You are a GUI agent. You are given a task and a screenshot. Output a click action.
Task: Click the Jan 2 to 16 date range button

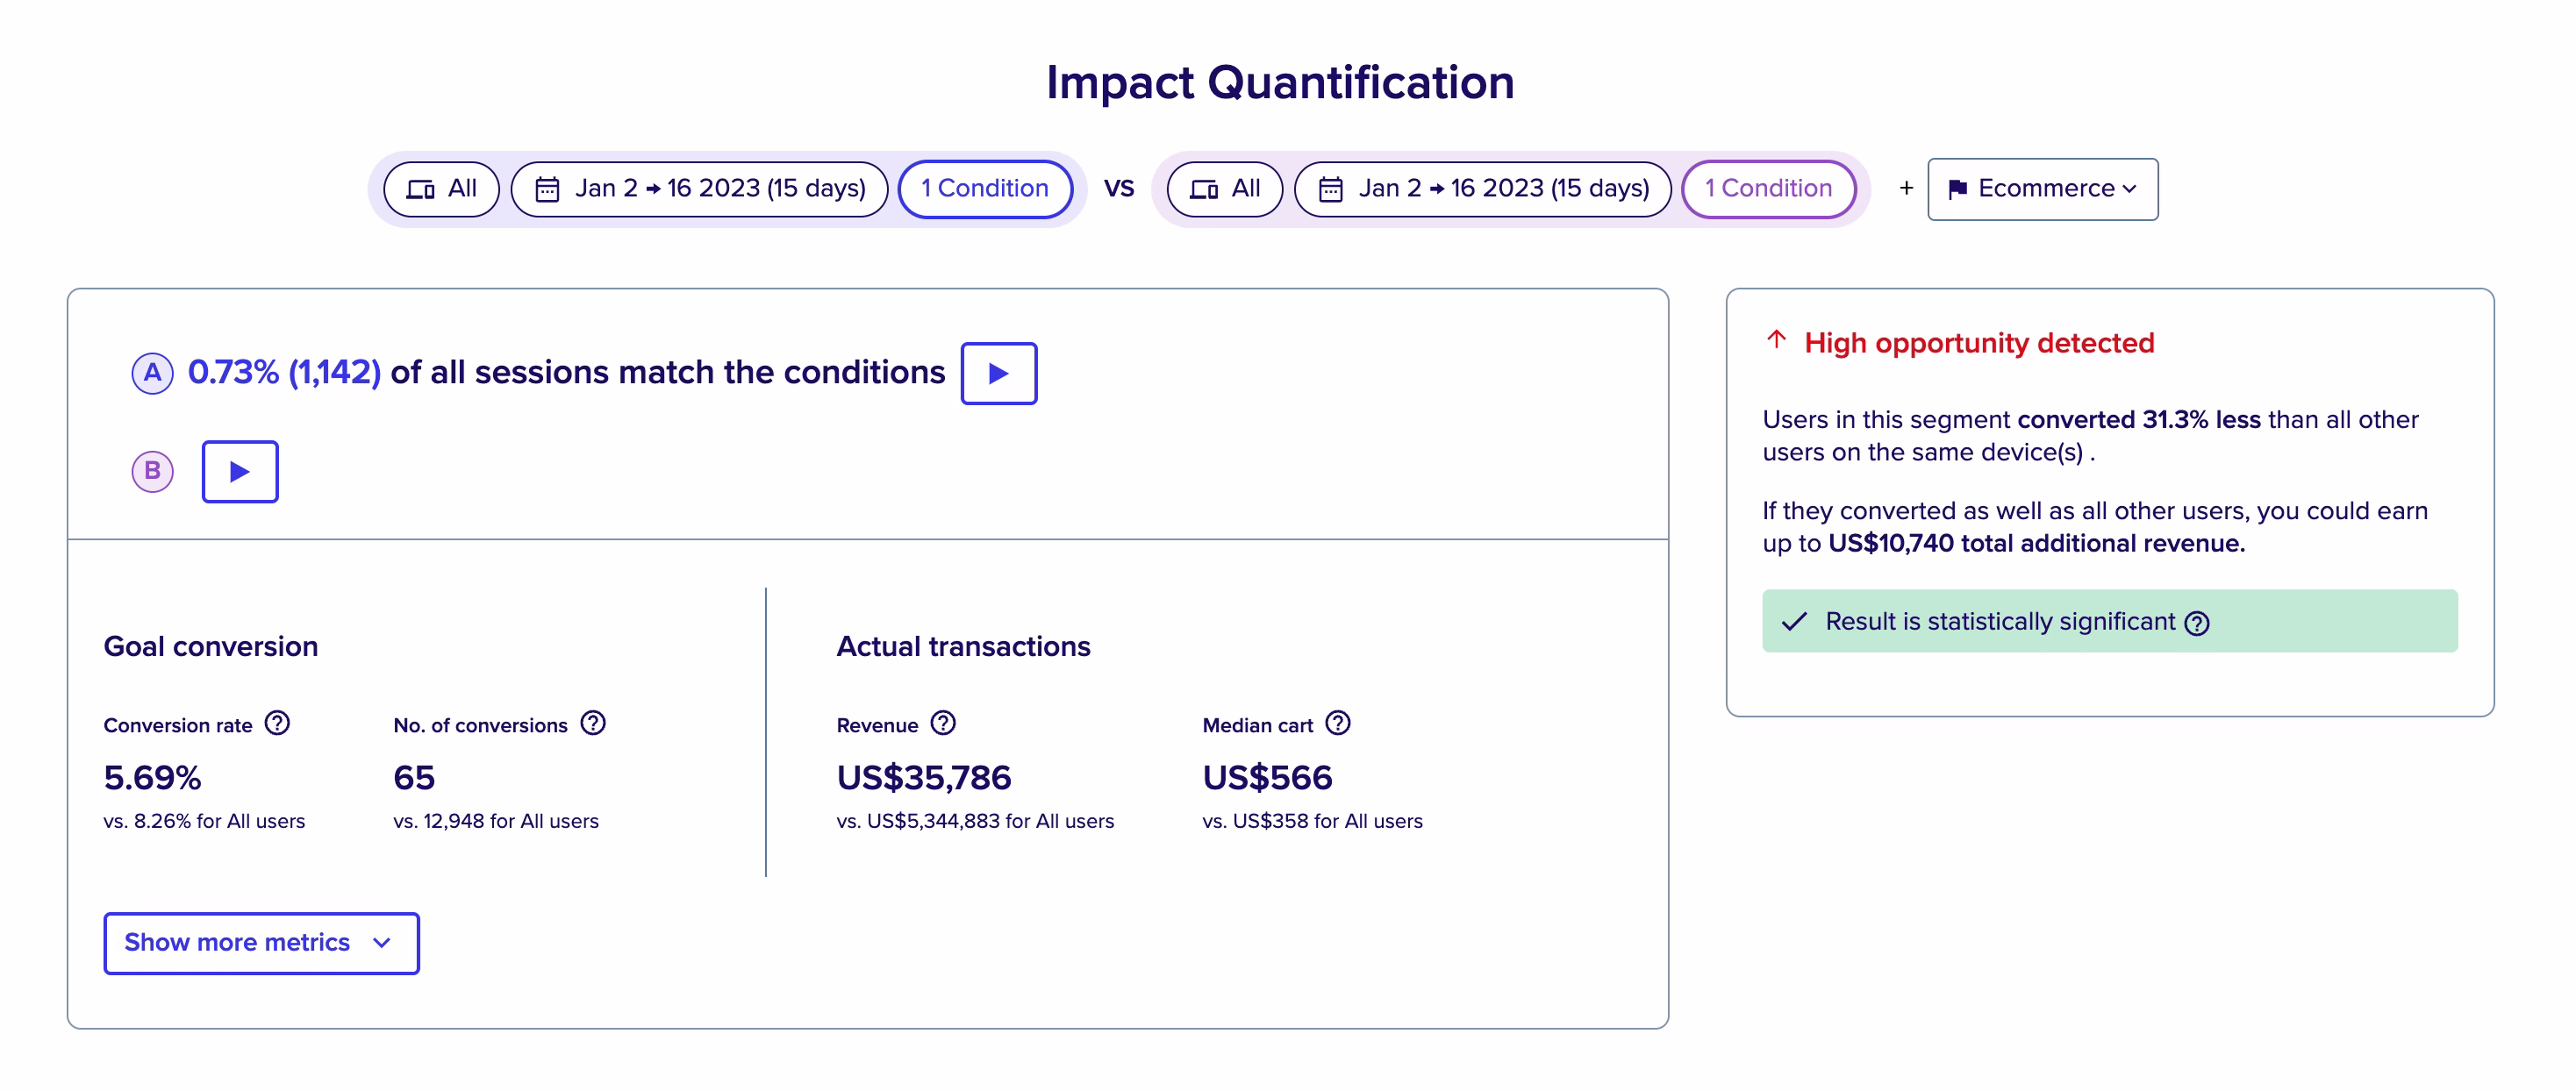click(x=700, y=188)
